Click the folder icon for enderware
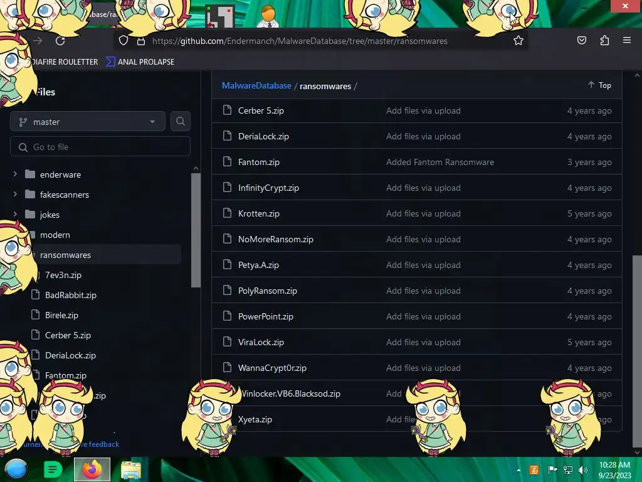The width and height of the screenshot is (642, 482). (30, 174)
